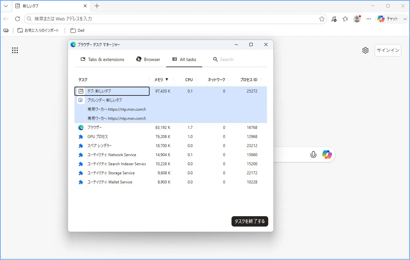Sort by the プロセス ID column header

pyautogui.click(x=249, y=80)
